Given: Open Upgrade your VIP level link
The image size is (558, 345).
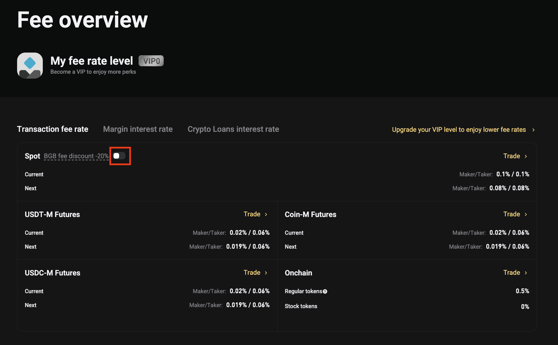Looking at the screenshot, I should (459, 129).
